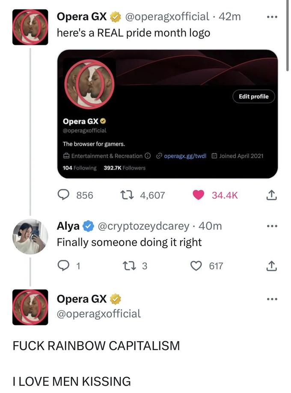Click the gold verified badge next to Opera GX

tap(116, 17)
